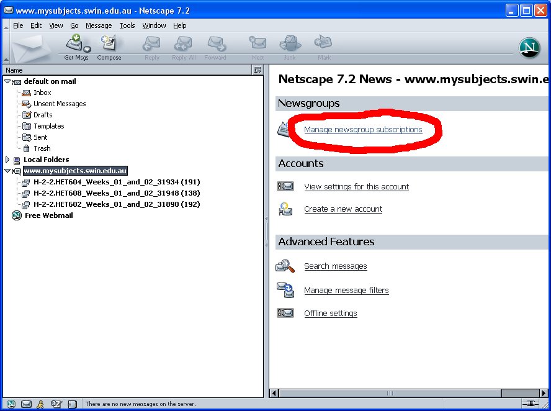551x411 pixels.
Task: Open the Message menu
Action: click(x=99, y=25)
